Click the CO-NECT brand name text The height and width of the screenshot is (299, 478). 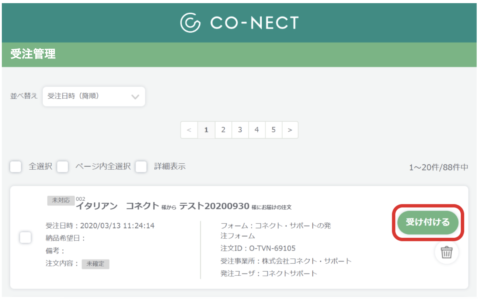pos(255,23)
